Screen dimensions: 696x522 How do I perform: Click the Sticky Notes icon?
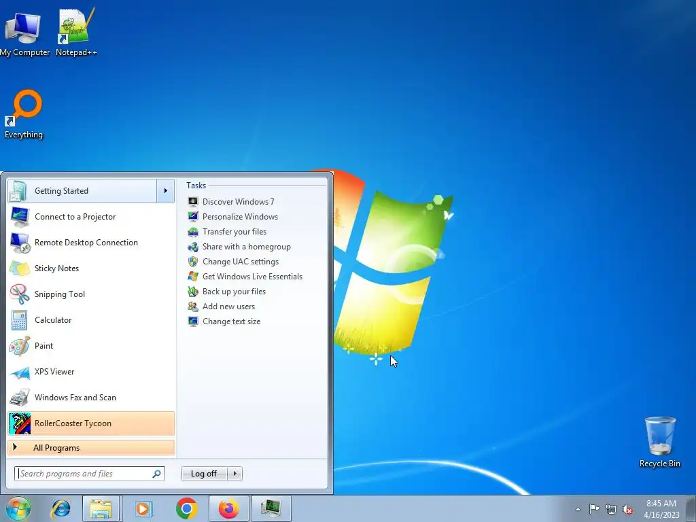click(x=20, y=268)
